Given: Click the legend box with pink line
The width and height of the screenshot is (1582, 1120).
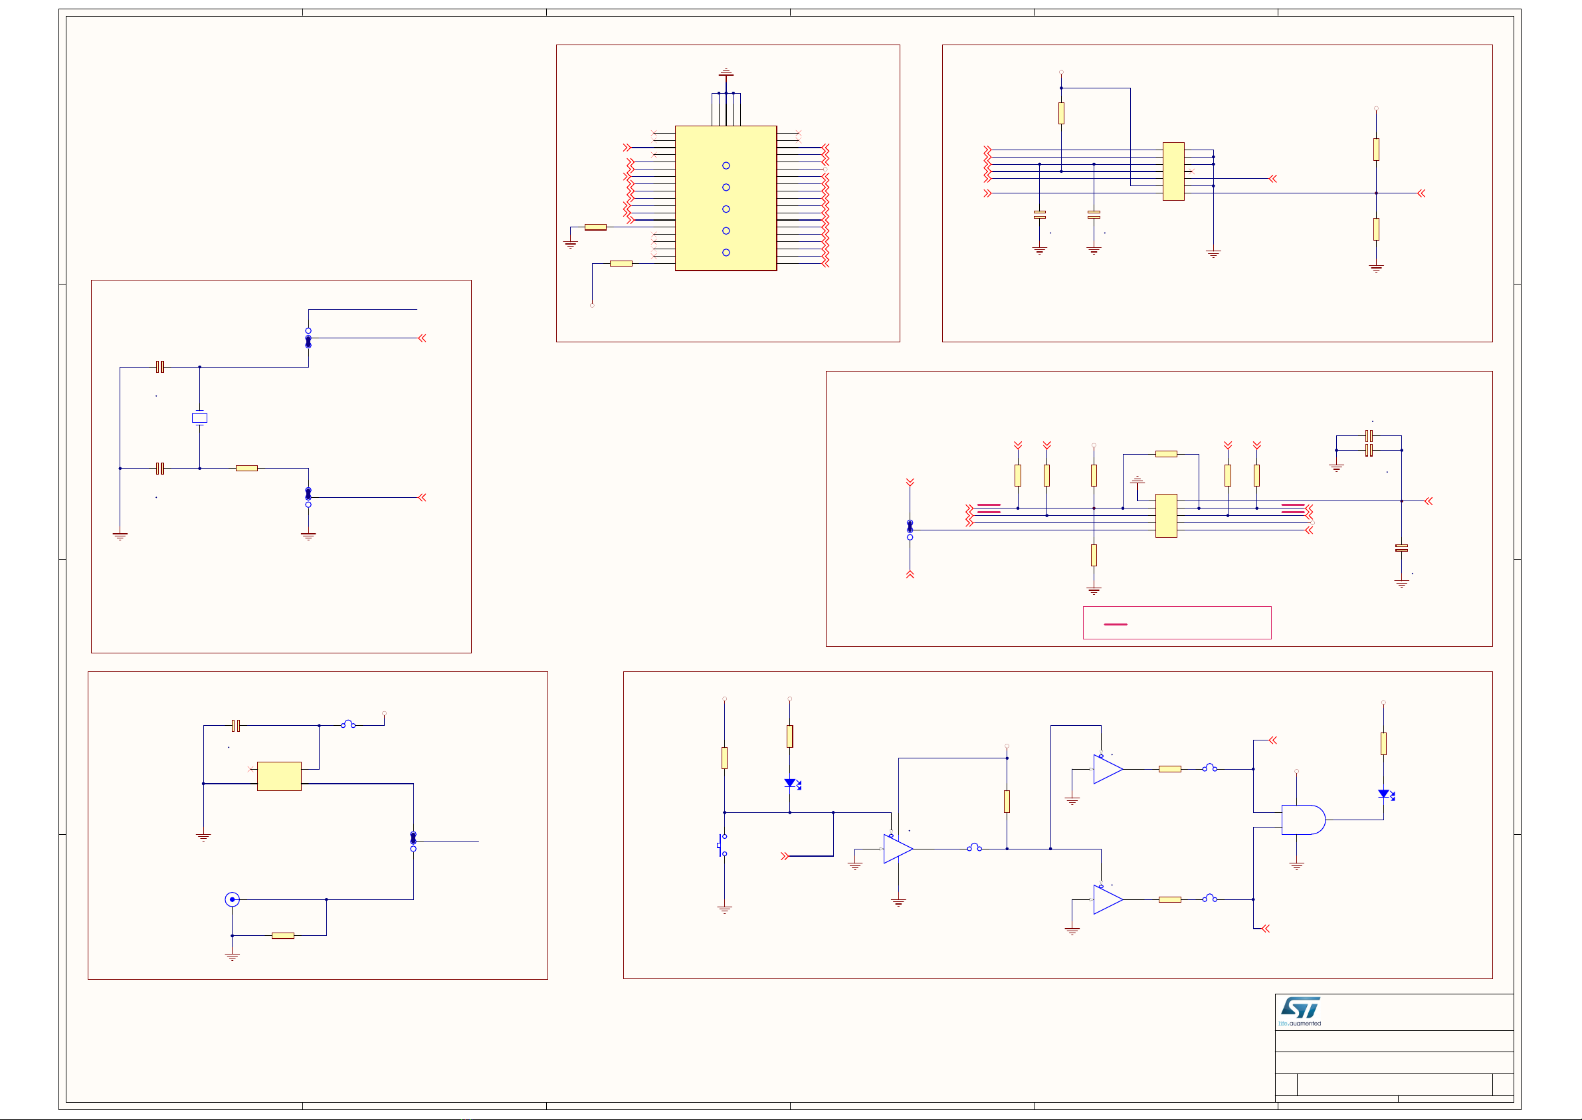Looking at the screenshot, I should [x=1177, y=623].
